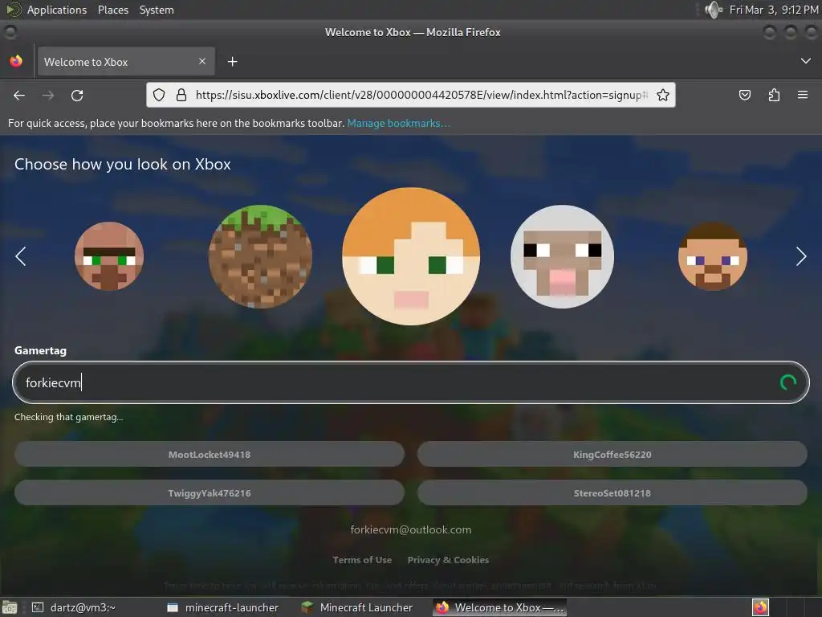The width and height of the screenshot is (822, 617).
Task: Bookmark this page with the star icon
Action: 662,95
